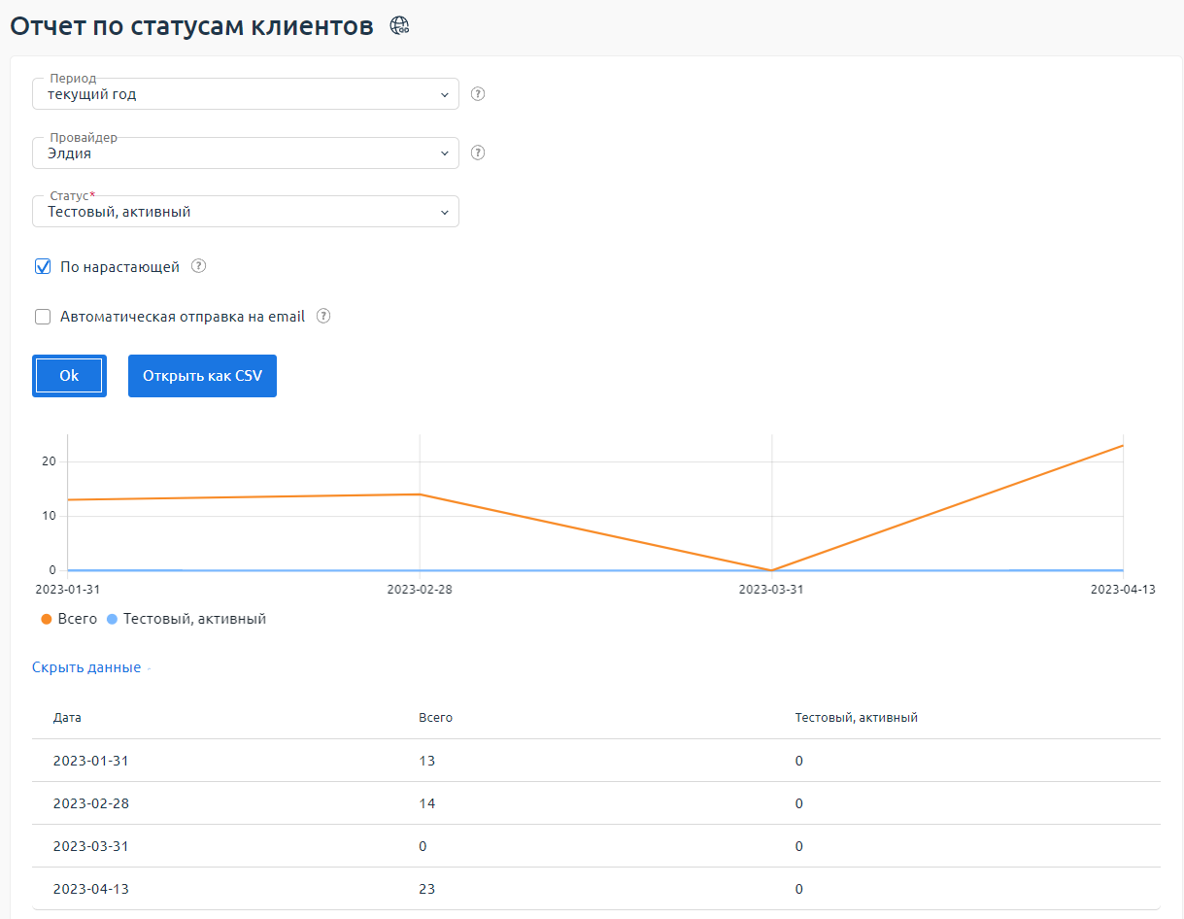Click the Ok button to run the report

click(x=69, y=375)
